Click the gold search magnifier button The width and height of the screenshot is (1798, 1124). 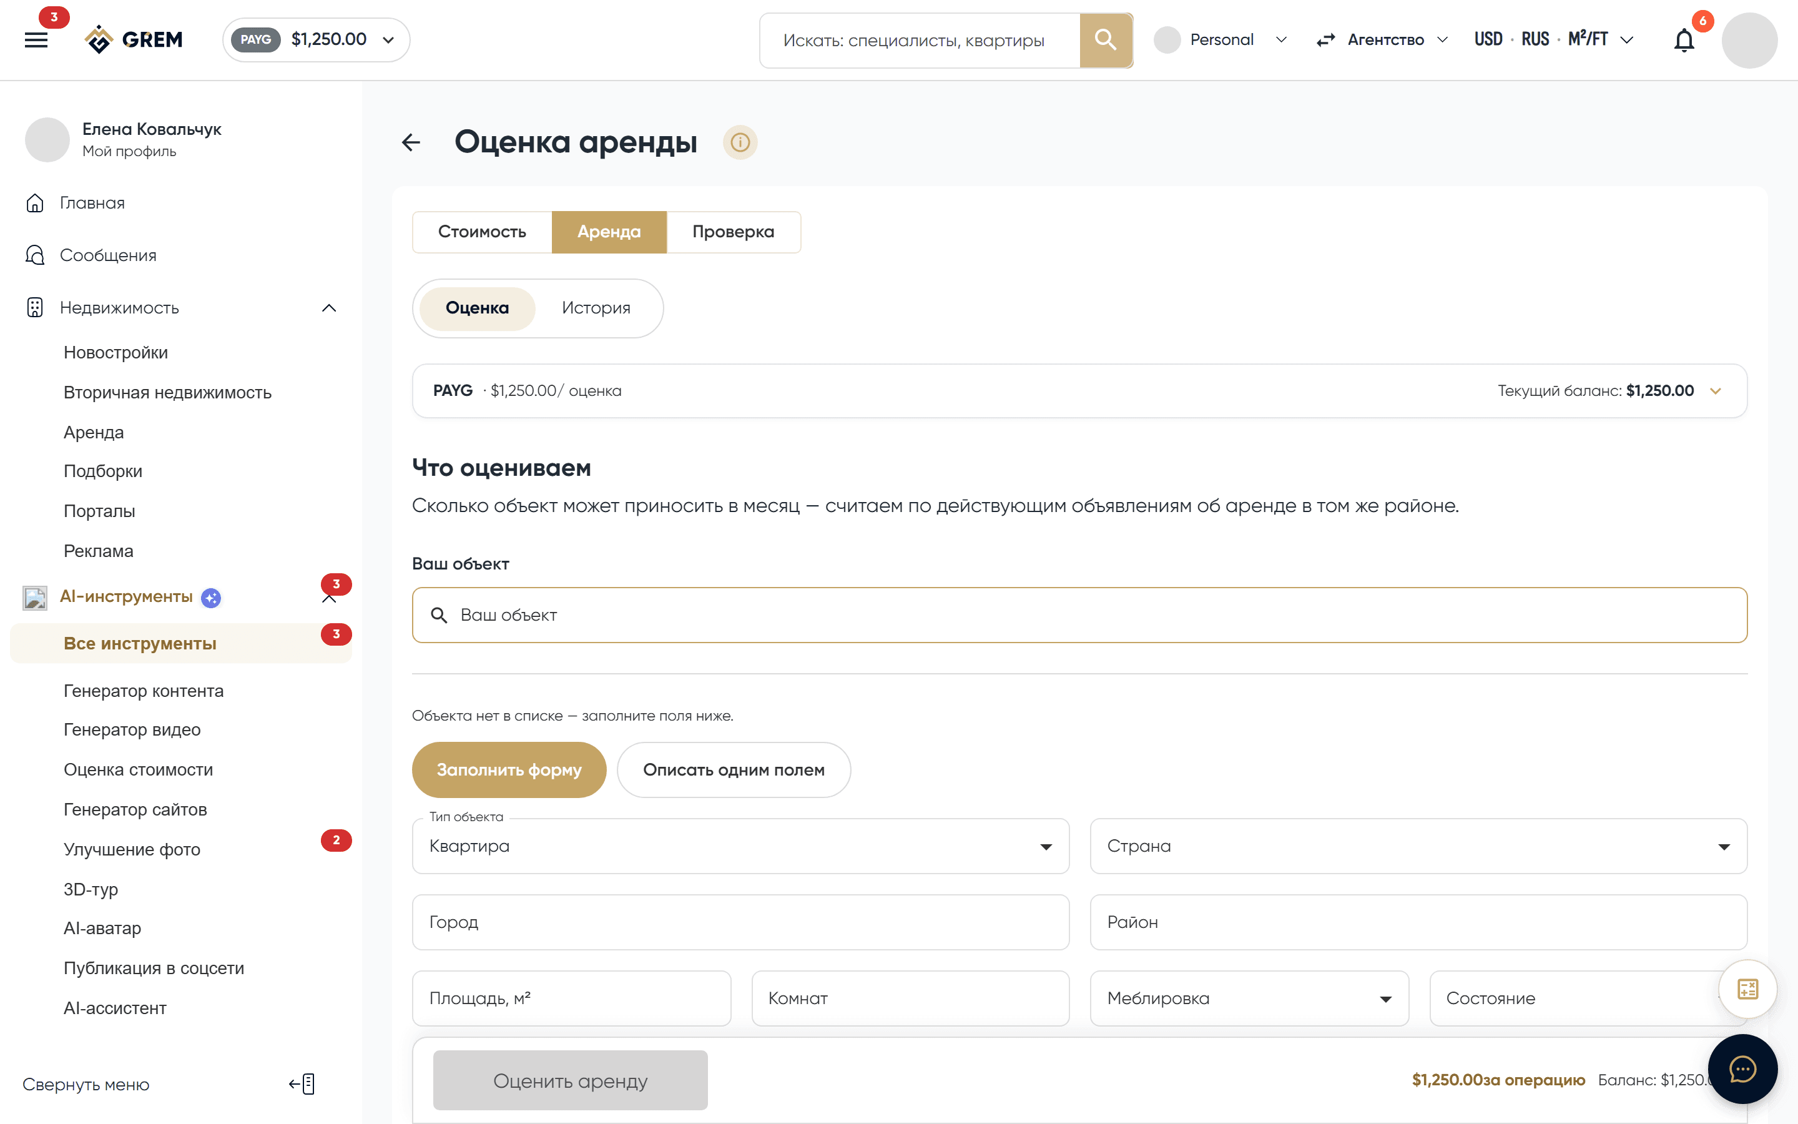coord(1106,40)
